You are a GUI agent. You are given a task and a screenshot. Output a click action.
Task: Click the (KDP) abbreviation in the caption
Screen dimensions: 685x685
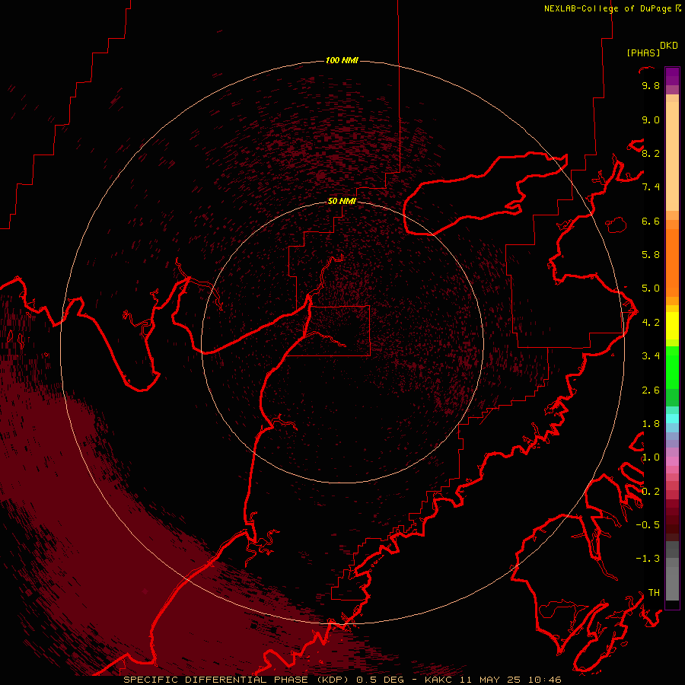pos(333,680)
